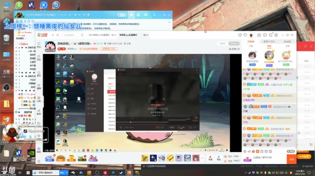Show hidden system tray icons chevron
315x176 pixels.
tap(245, 173)
